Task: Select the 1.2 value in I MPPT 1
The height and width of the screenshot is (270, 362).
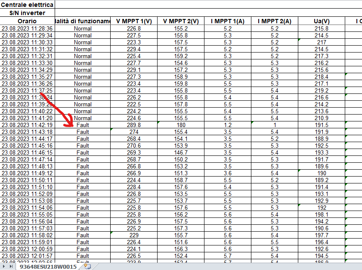Action: [x=228, y=125]
